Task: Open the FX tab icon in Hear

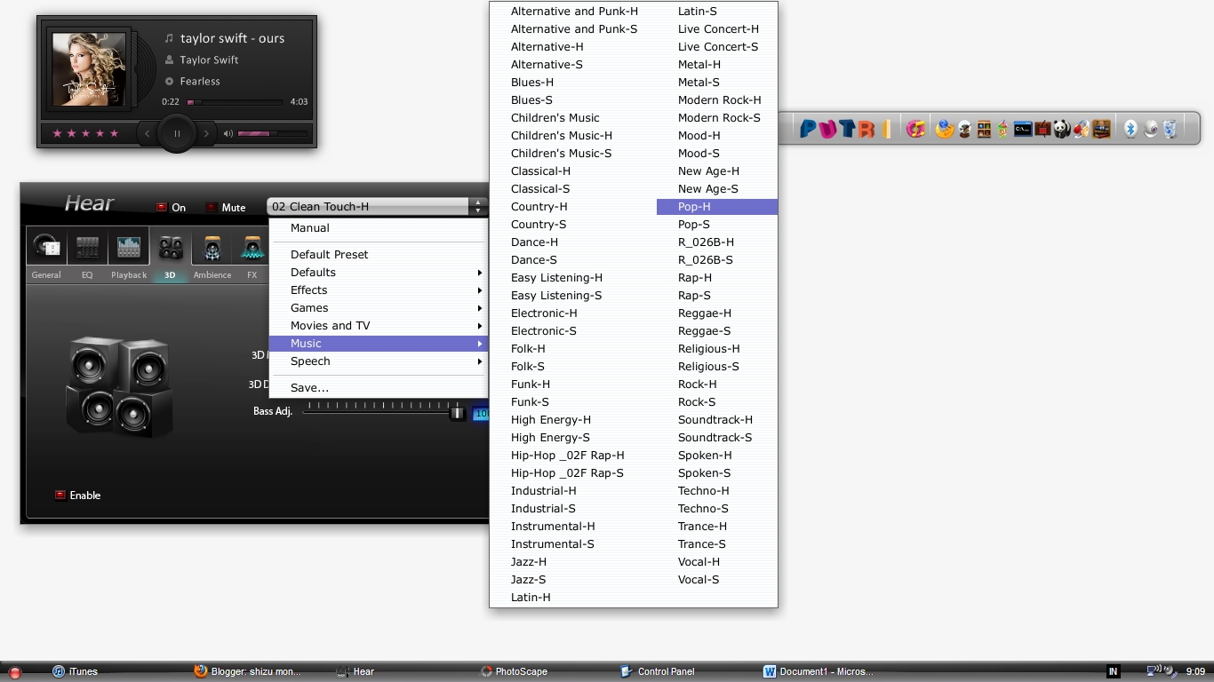Action: click(x=252, y=247)
